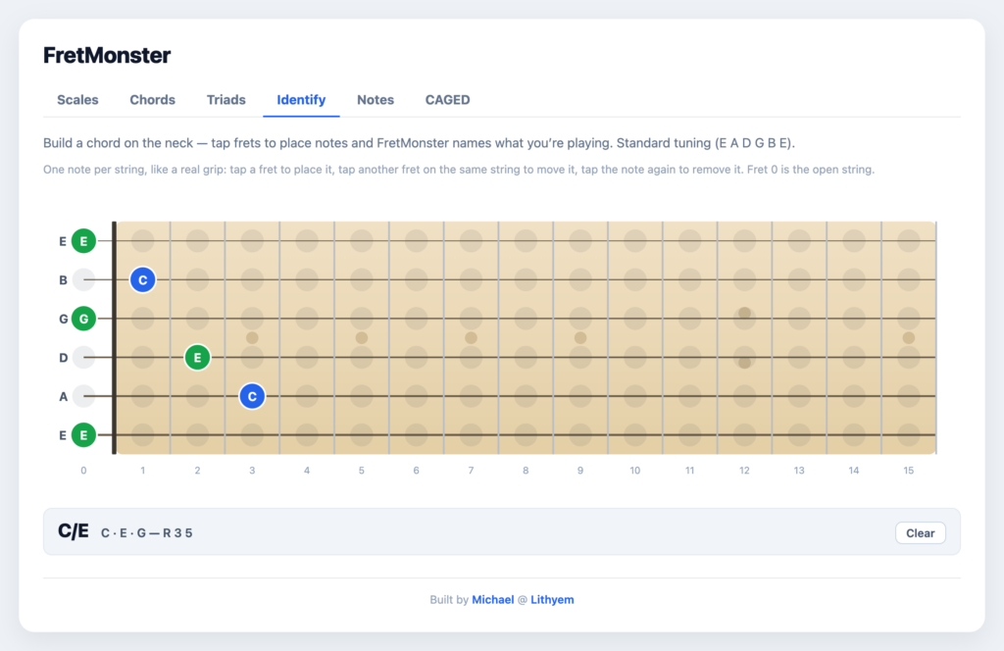Screen dimensions: 1004x651
Task: Place note at fret 15 on high E string
Action: (909, 241)
